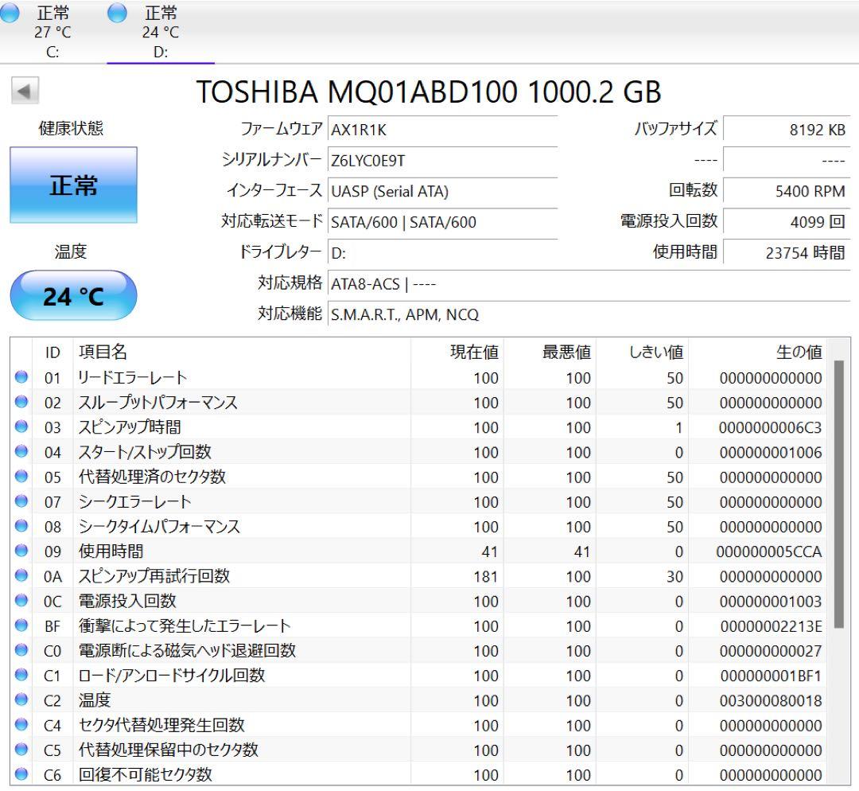Select the 代替処理済のセクタ数 row name
Image resolution: width=859 pixels, height=791 pixels.
click(x=152, y=477)
